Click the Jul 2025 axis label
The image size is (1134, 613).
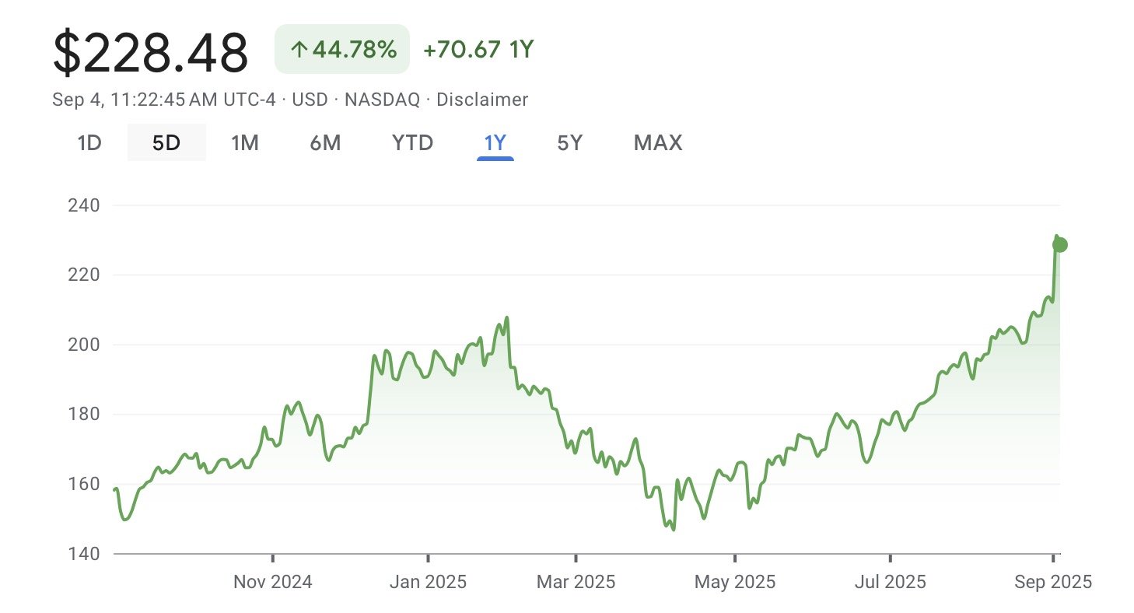(889, 582)
